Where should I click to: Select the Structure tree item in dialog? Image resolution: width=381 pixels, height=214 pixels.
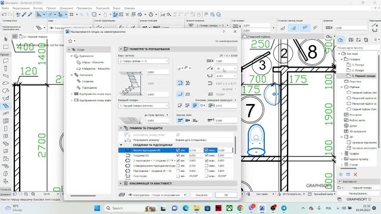tap(86, 56)
